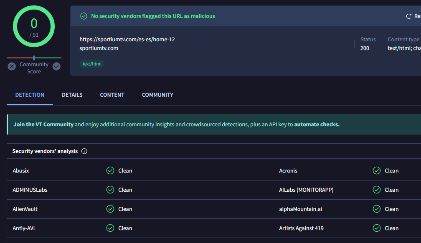Click the Antiy-AVL vendor name

[24, 228]
